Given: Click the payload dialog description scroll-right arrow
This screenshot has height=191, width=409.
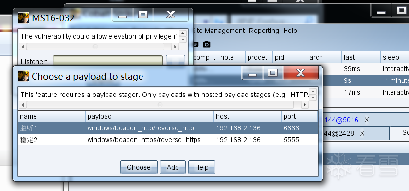Looking at the screenshot, I should click(x=304, y=105).
